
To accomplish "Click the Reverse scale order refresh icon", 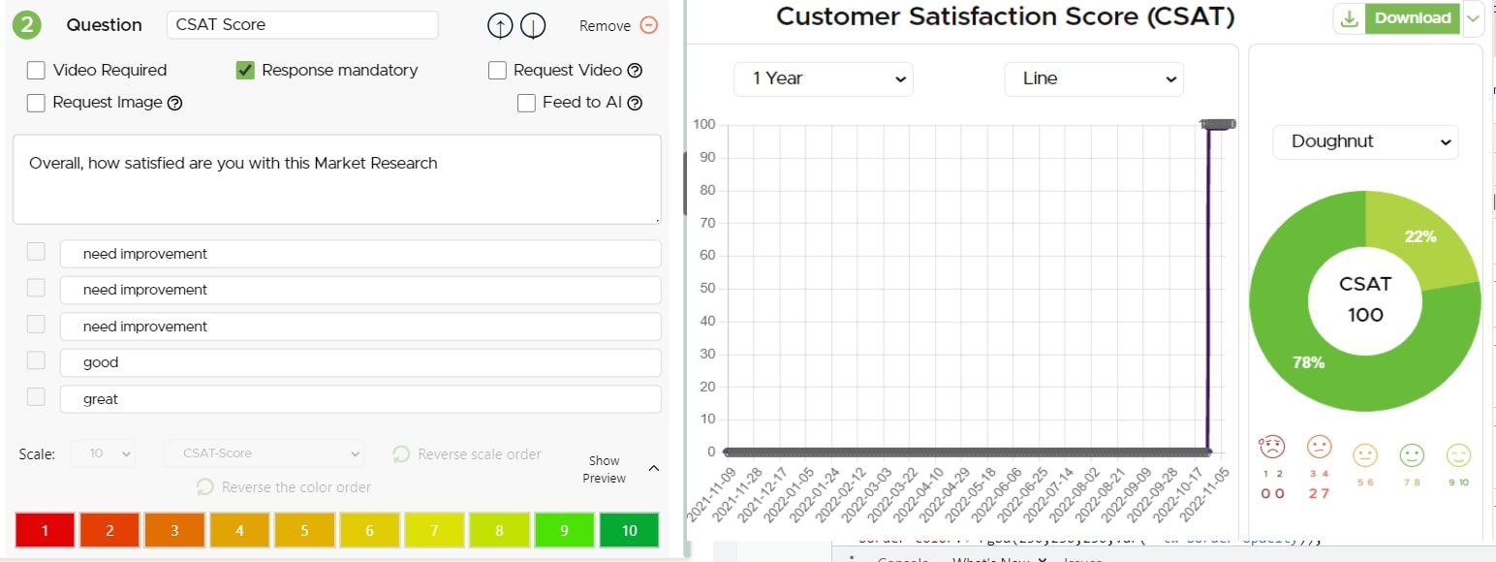I will tap(401, 454).
